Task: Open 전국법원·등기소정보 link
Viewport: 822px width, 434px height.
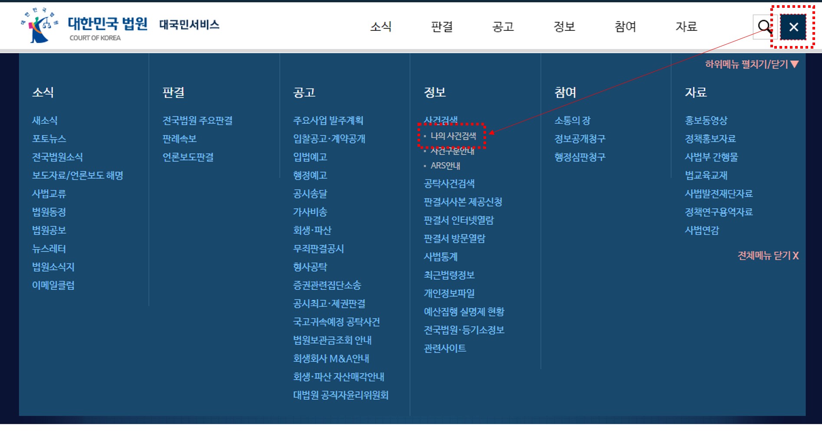Action: pyautogui.click(x=464, y=330)
